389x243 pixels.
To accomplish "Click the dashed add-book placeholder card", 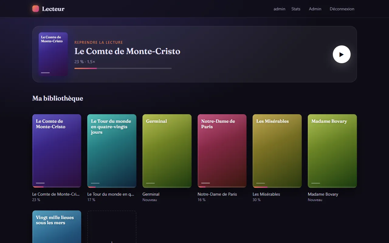I will pyautogui.click(x=112, y=227).
